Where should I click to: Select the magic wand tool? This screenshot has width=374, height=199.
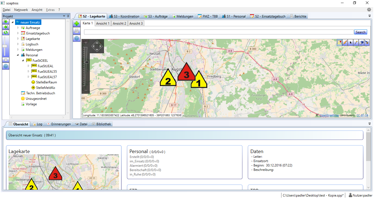tap(356, 42)
